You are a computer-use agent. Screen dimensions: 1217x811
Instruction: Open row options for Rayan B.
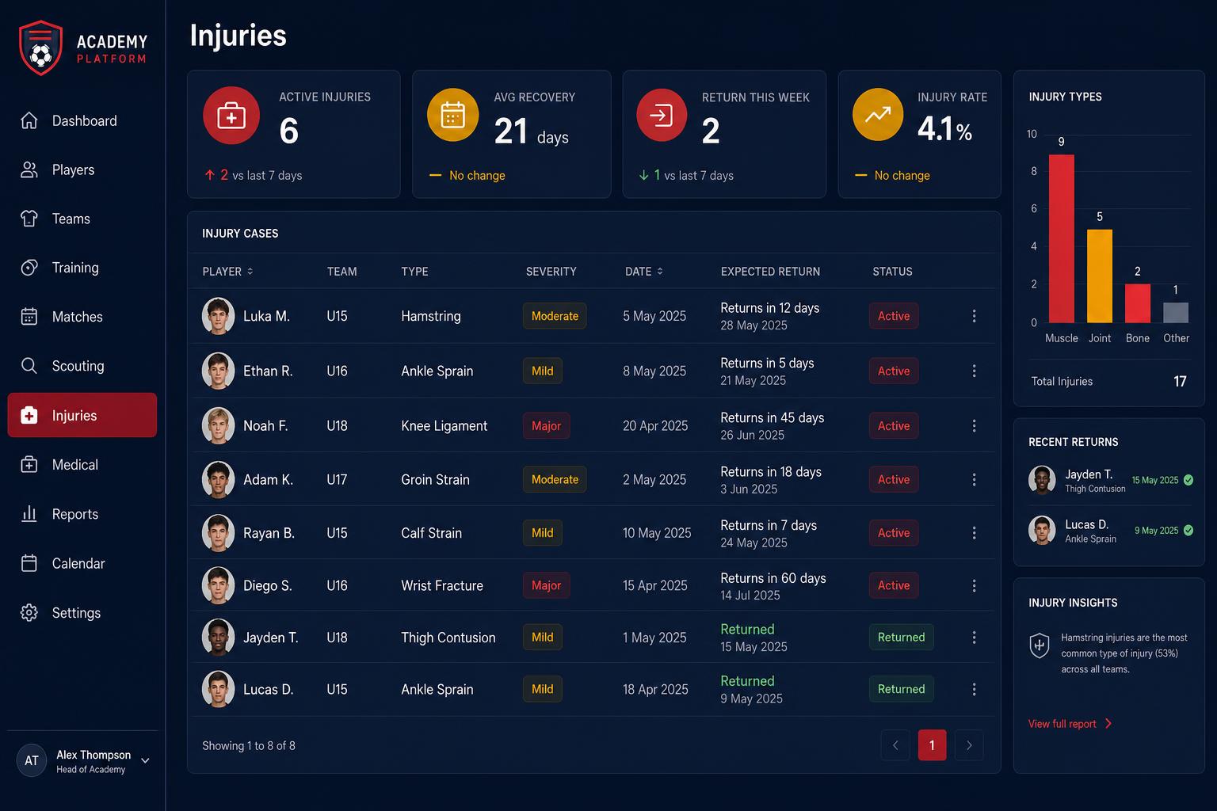974,533
